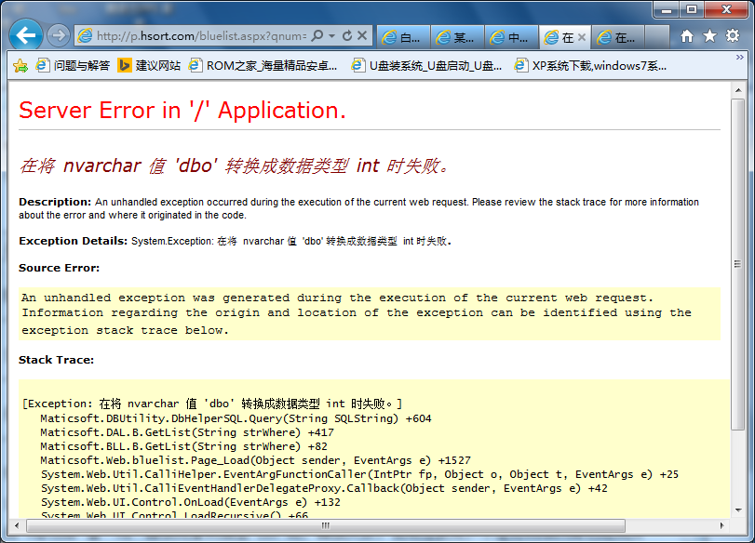
Task: Click the vertical scrollbar up arrow
Action: point(738,90)
